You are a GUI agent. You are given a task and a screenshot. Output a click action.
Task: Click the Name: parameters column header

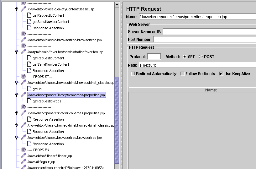(x=192, y=90)
